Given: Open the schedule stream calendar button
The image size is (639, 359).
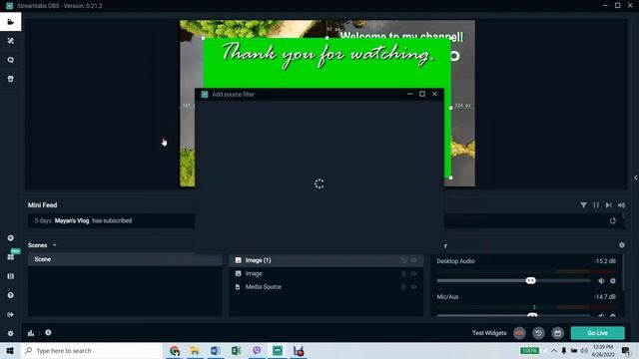Looking at the screenshot, I should click(557, 333).
